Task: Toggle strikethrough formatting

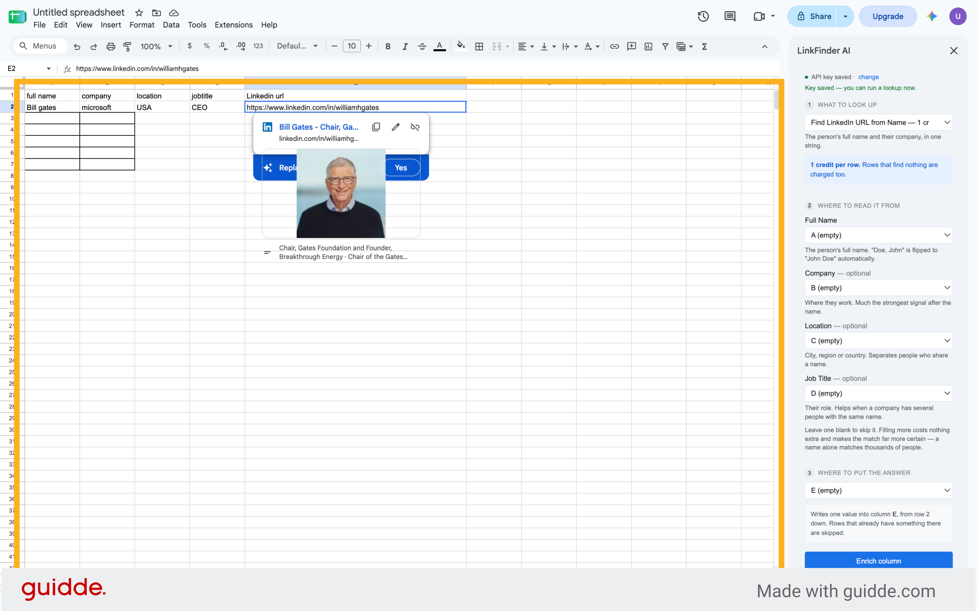Action: 422,46
